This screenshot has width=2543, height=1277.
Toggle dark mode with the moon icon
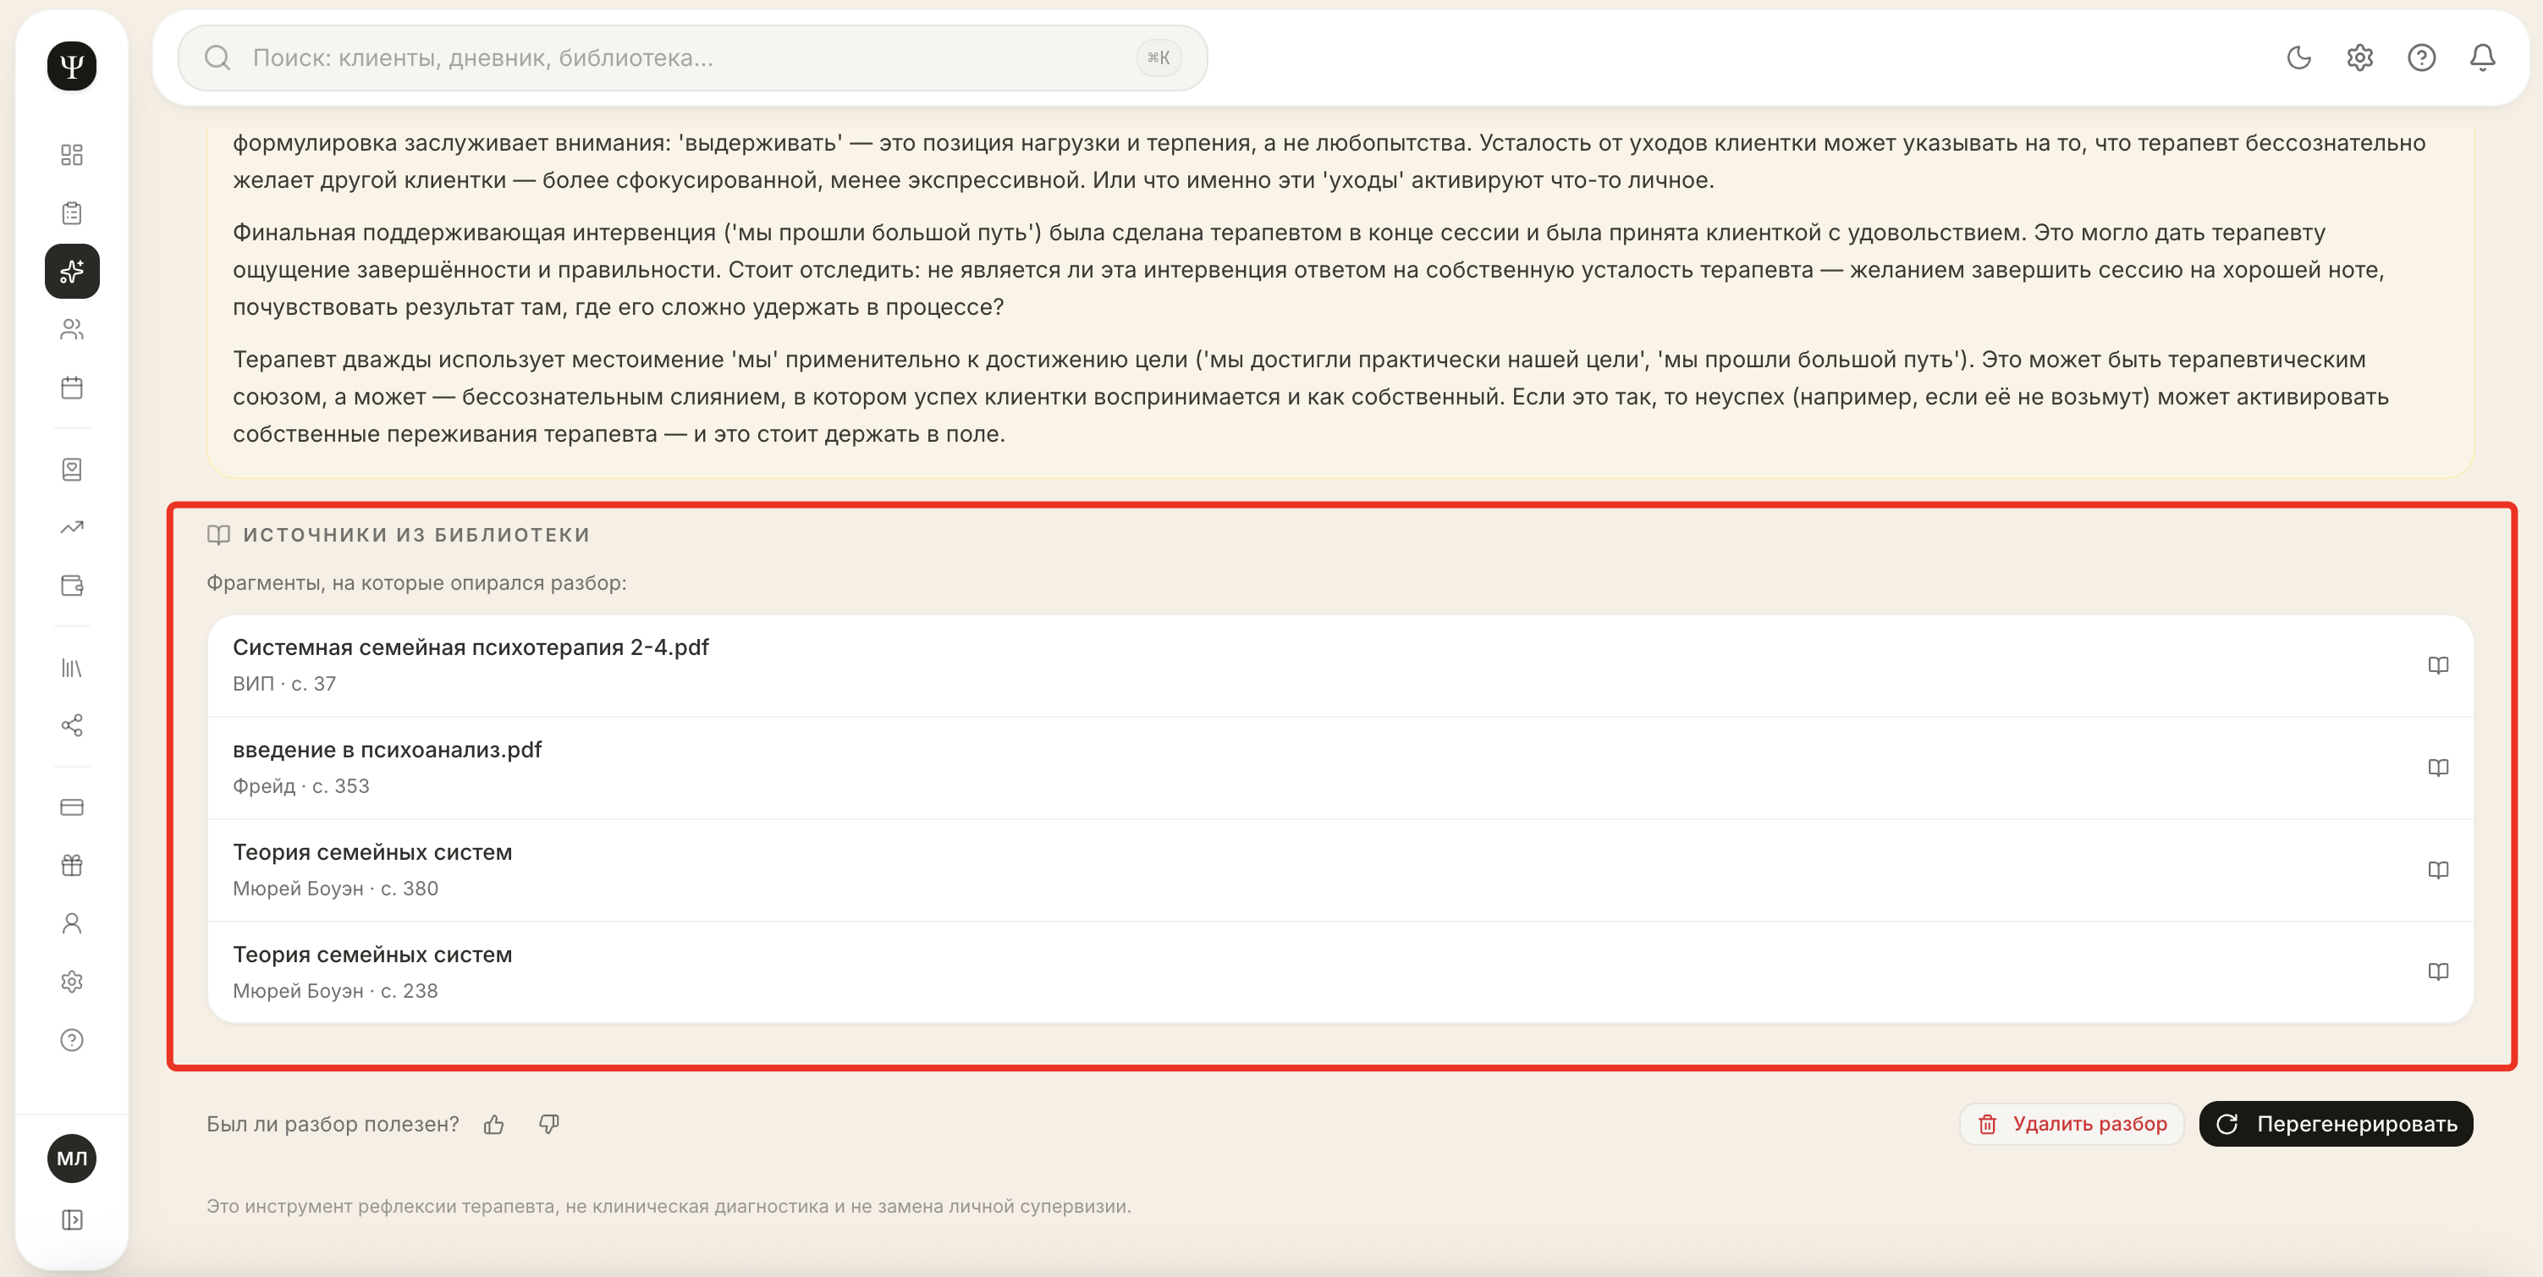coord(2299,58)
